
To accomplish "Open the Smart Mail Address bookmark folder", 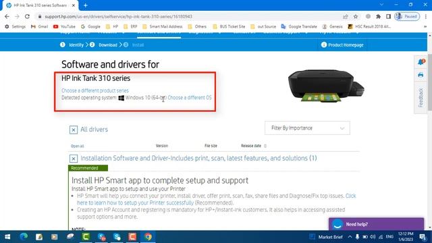I will [x=163, y=26].
